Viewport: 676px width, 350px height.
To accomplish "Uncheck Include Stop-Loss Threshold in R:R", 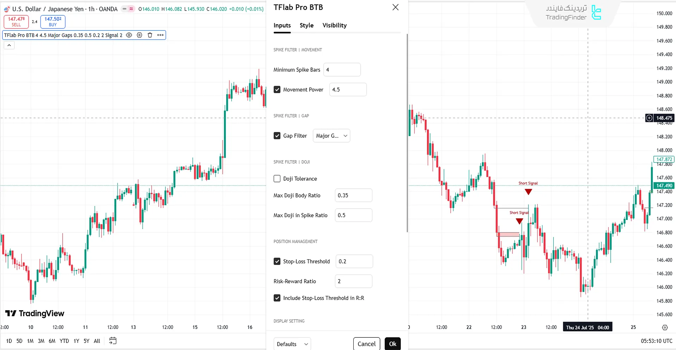I will tap(277, 298).
